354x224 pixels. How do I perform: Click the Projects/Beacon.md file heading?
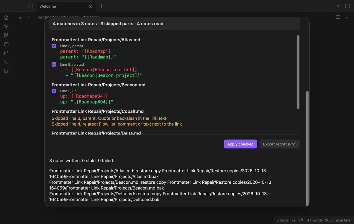(x=99, y=85)
